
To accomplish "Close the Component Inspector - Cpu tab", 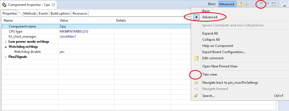I will pos(53,5).
